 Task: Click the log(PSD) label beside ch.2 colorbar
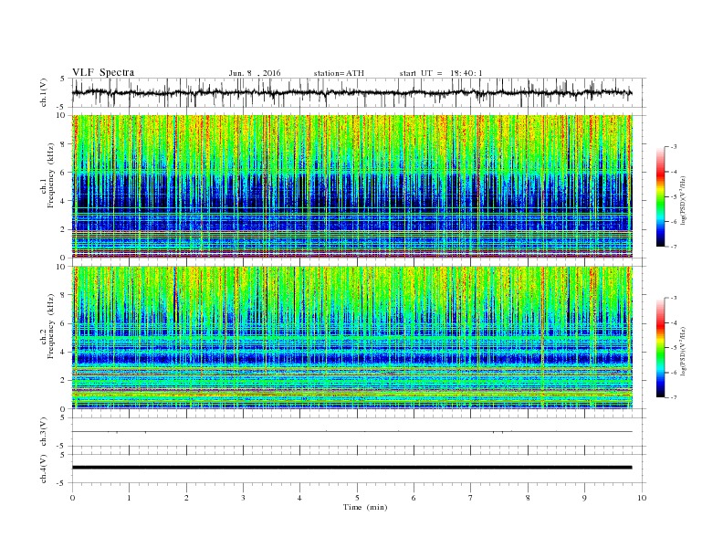pyautogui.click(x=683, y=351)
